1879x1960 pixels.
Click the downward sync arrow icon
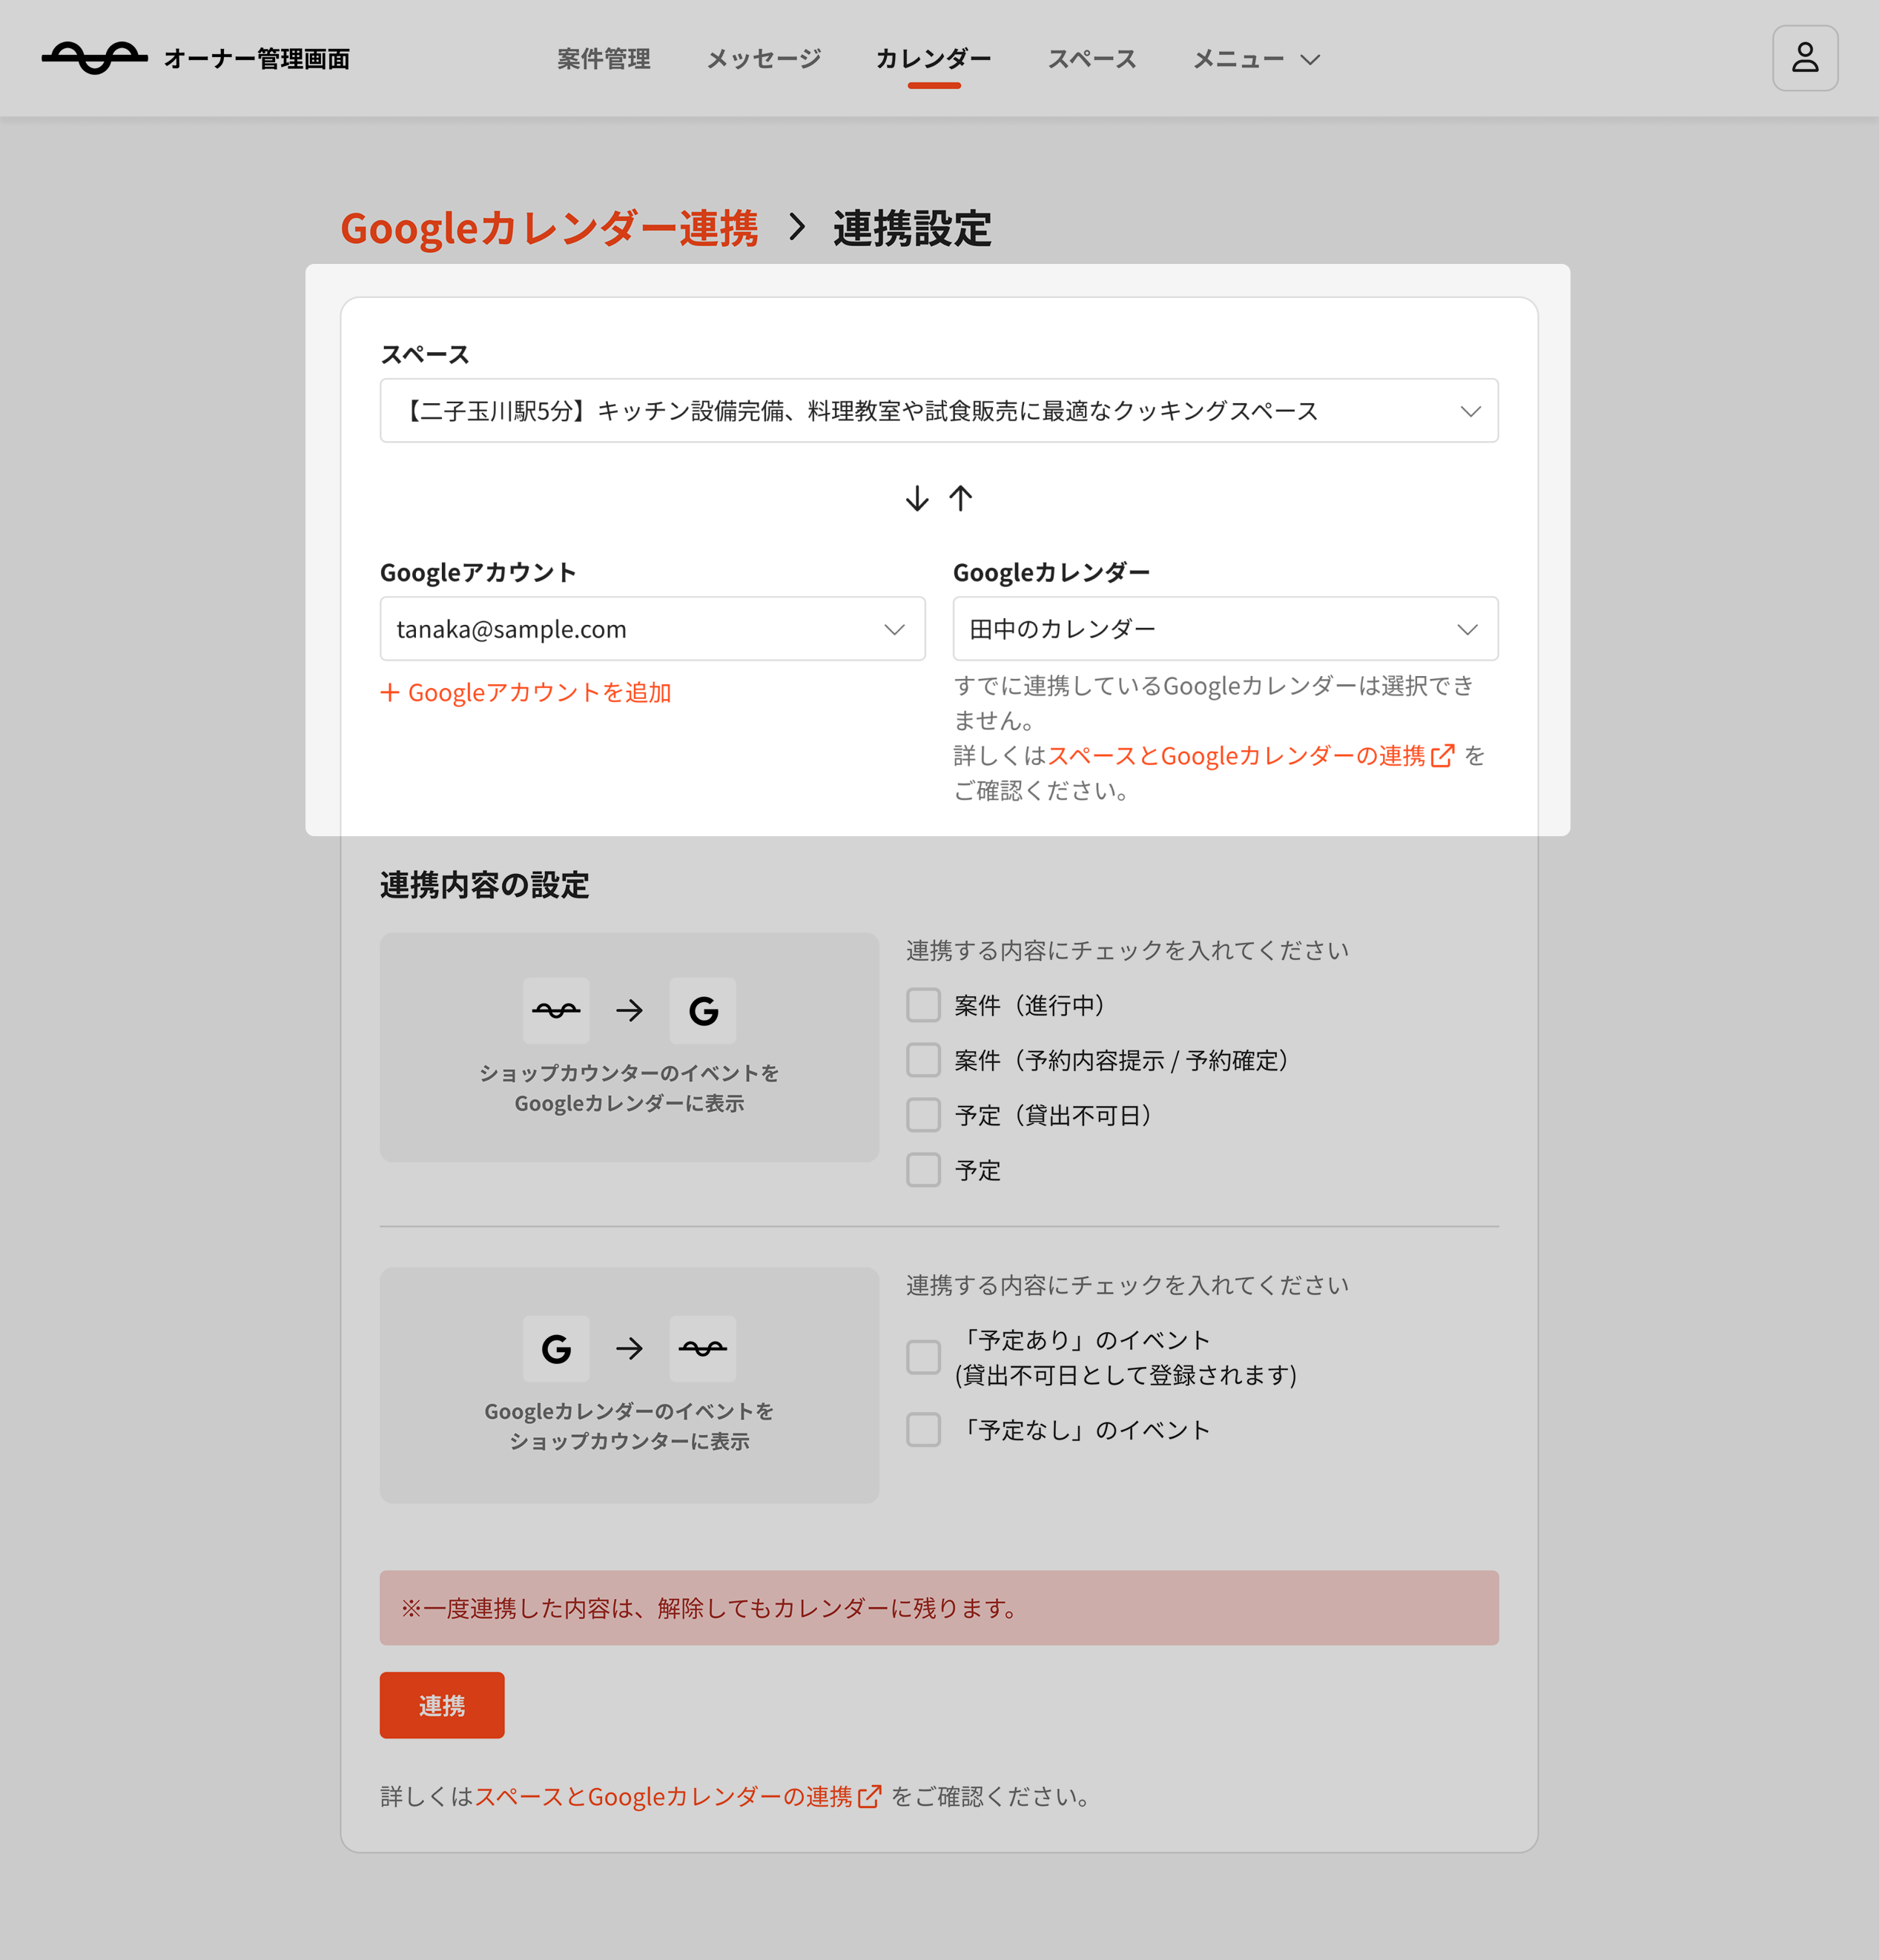pos(917,498)
